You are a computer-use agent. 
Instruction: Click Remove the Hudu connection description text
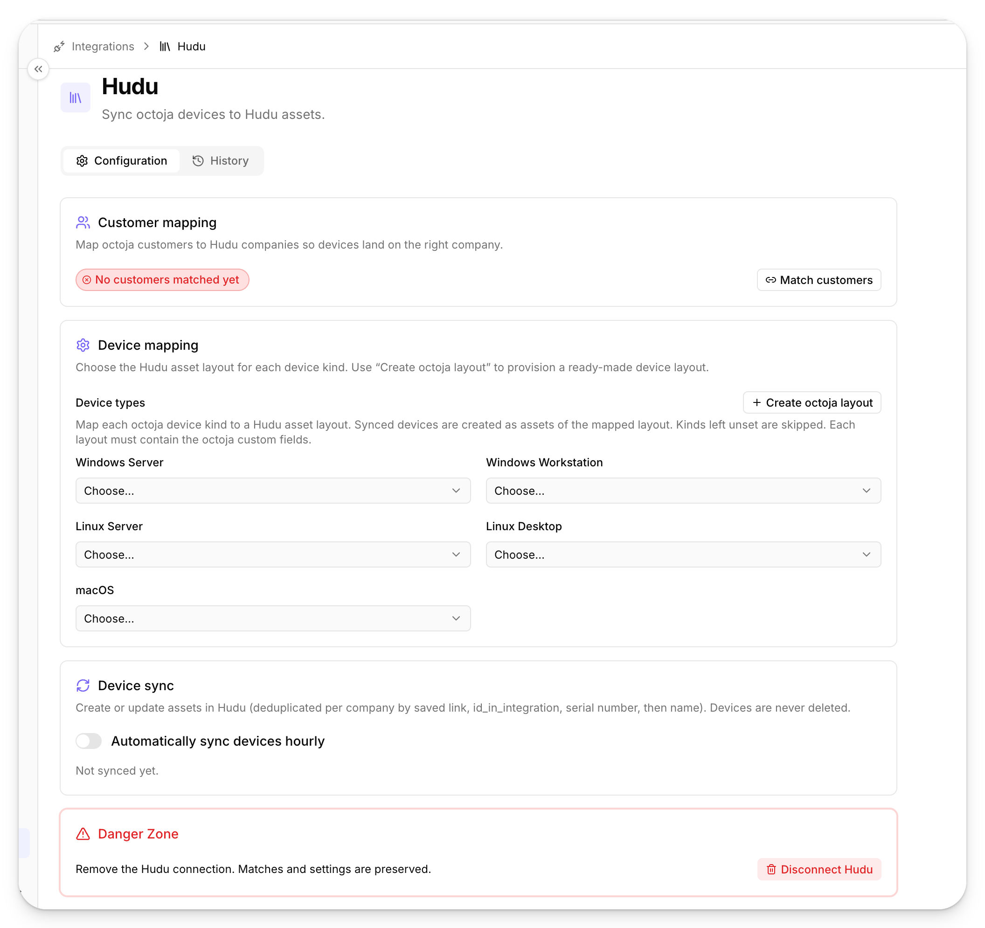(253, 869)
